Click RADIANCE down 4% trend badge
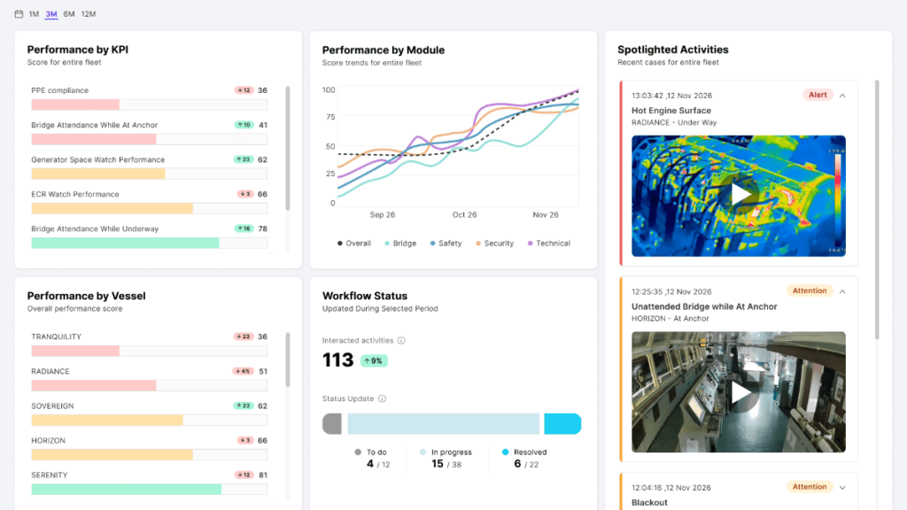 (x=243, y=371)
